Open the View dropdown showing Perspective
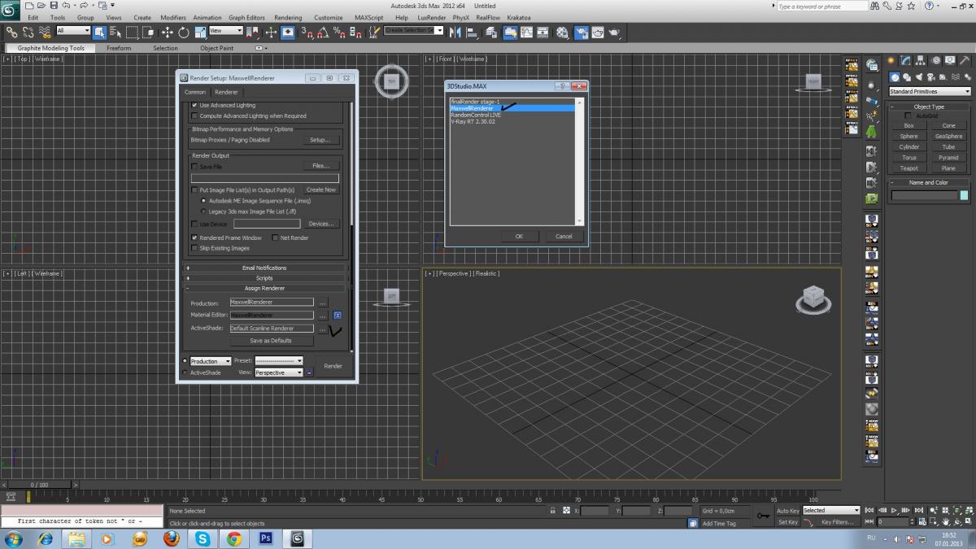The width and height of the screenshot is (976, 549). [278, 373]
